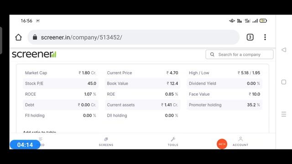Click the FII holding label

(x=35, y=115)
